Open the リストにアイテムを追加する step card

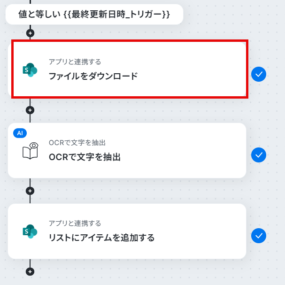[127, 231]
